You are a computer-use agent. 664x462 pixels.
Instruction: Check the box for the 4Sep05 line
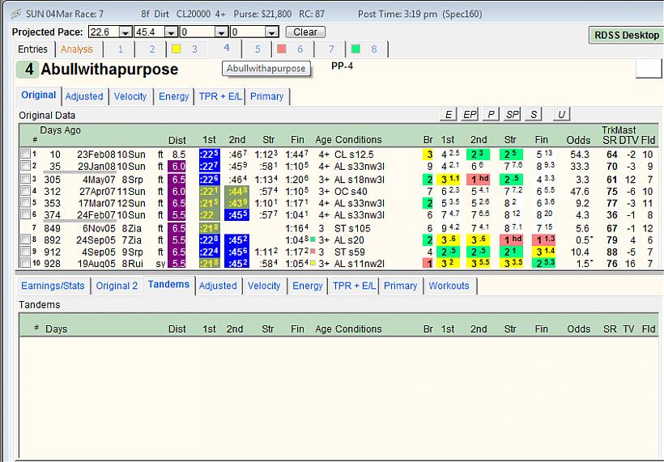pyautogui.click(x=25, y=252)
